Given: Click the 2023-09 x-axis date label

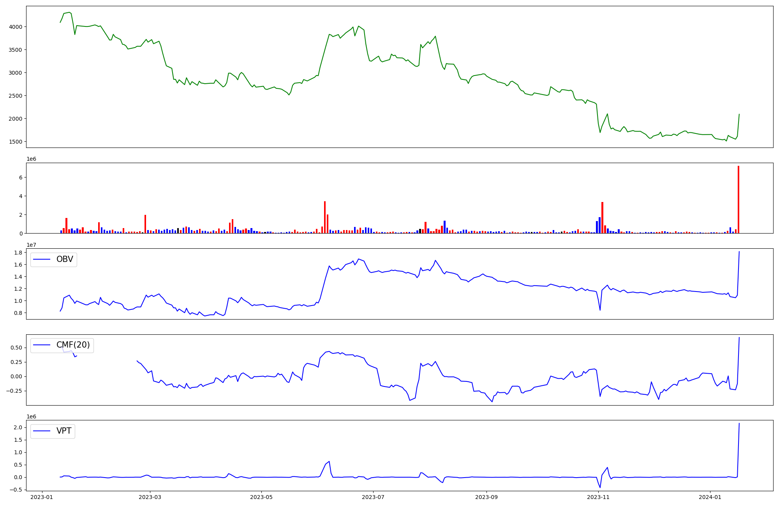Looking at the screenshot, I should click(x=486, y=497).
